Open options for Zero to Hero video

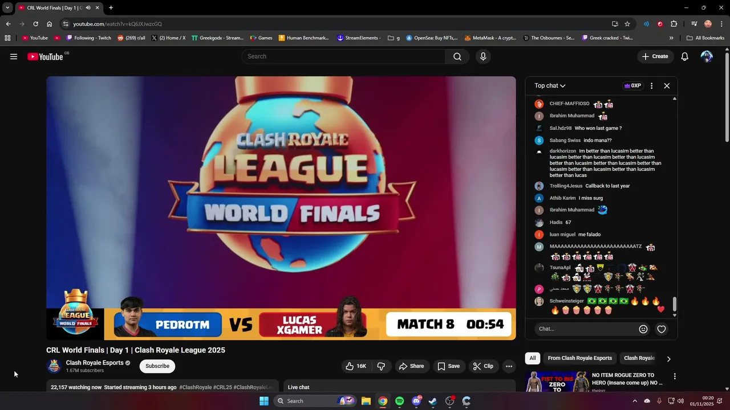(x=675, y=376)
